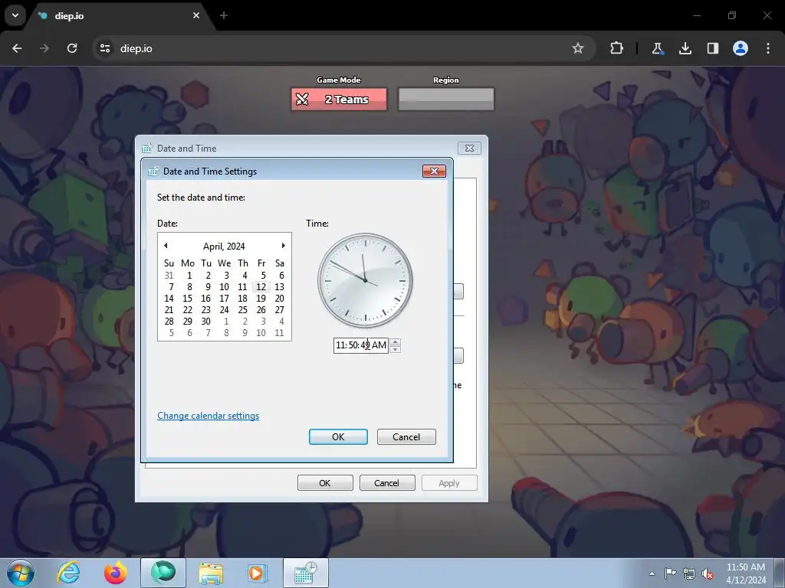This screenshot has height=588, width=785.
Task: Open the green globe browser taskbar icon
Action: [x=163, y=573]
